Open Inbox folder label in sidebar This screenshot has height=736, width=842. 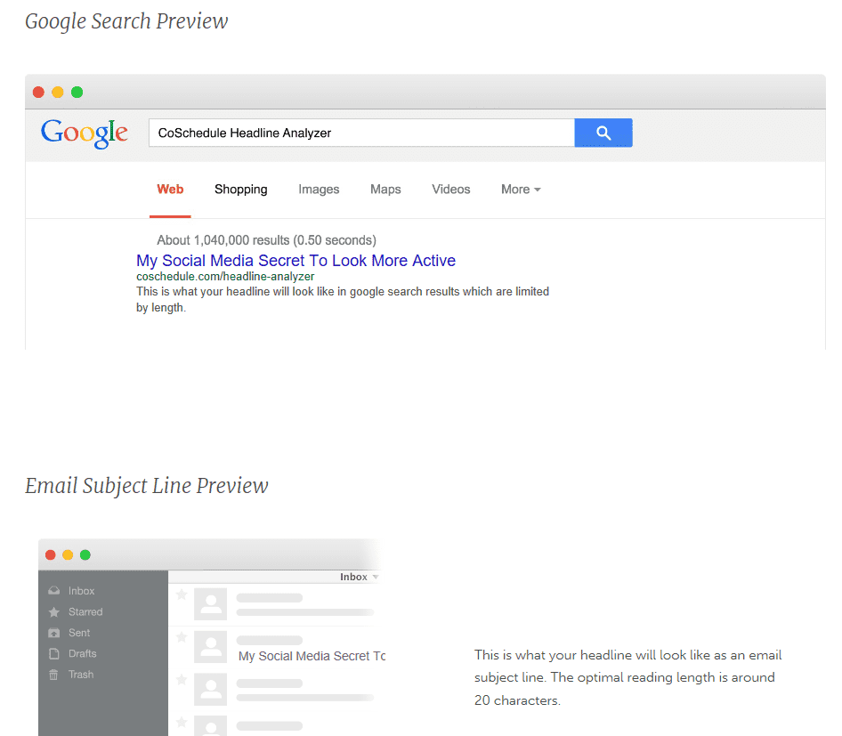coord(81,591)
